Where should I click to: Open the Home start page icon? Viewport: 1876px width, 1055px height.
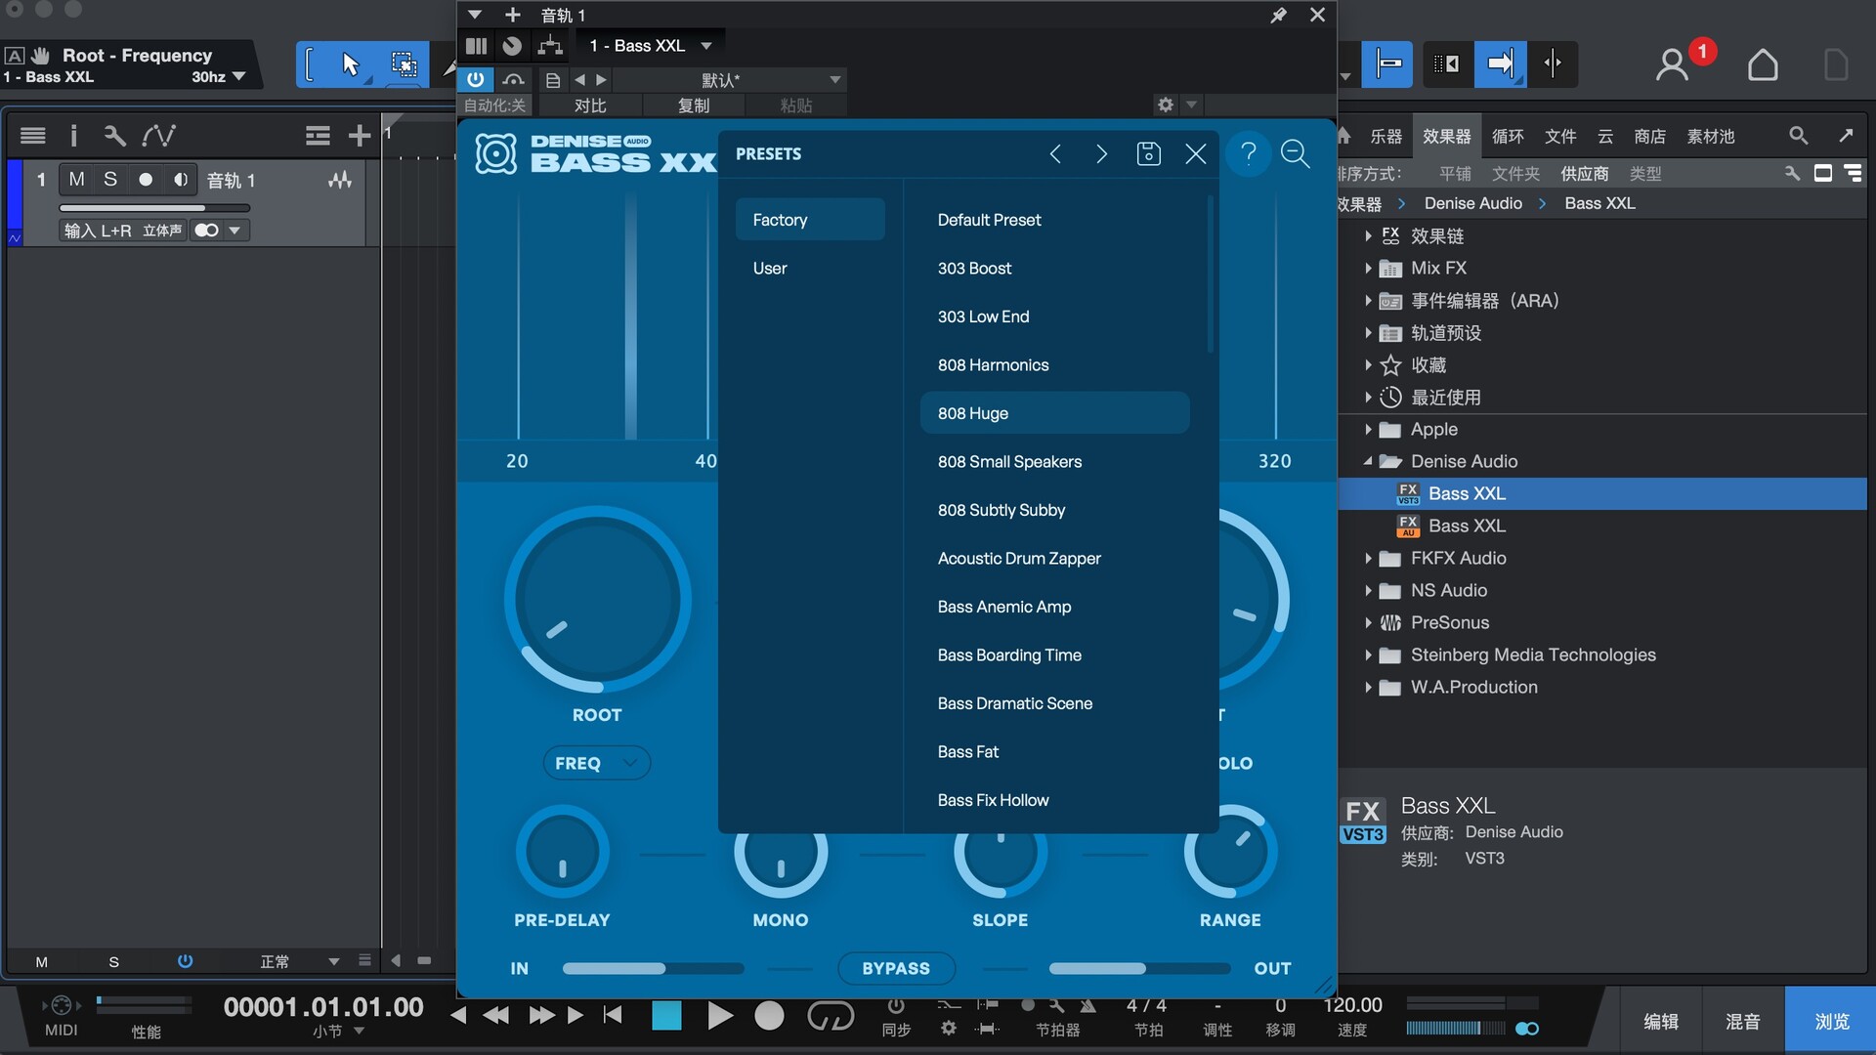[1762, 64]
